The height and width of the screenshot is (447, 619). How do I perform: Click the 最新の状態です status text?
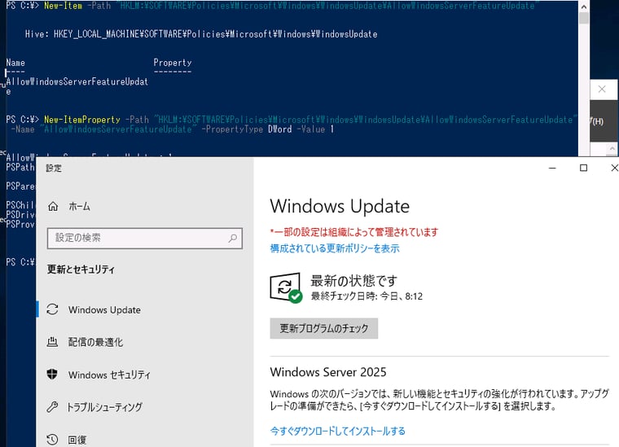(x=353, y=281)
